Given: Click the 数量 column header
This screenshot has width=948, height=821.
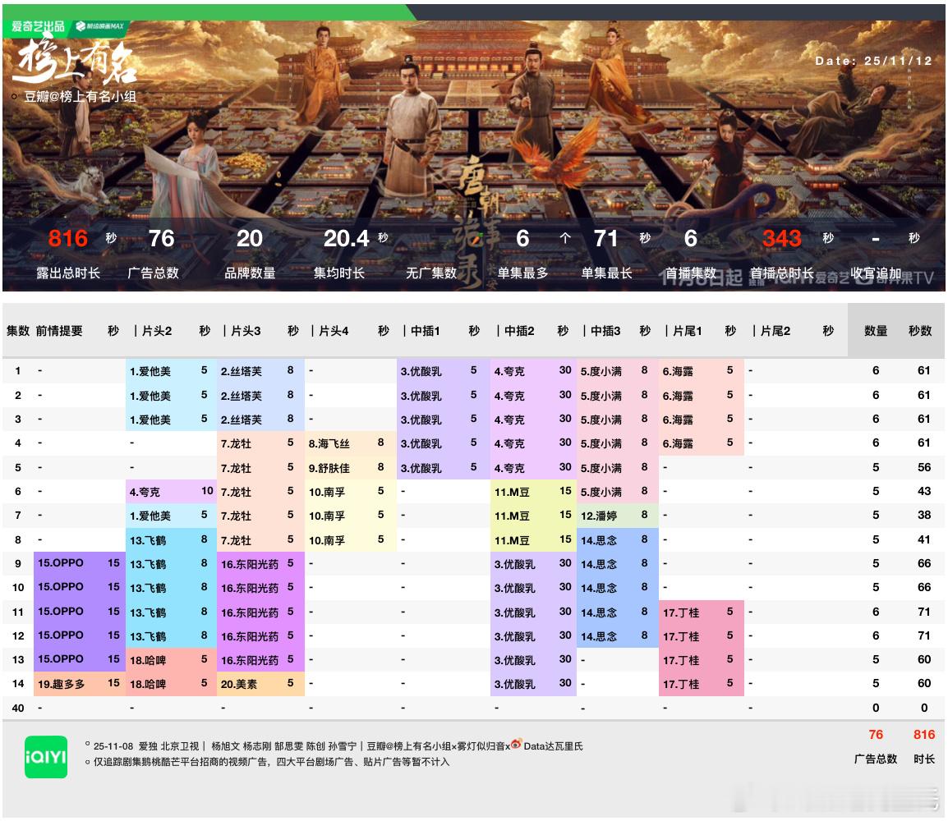Looking at the screenshot, I should pyautogui.click(x=876, y=331).
